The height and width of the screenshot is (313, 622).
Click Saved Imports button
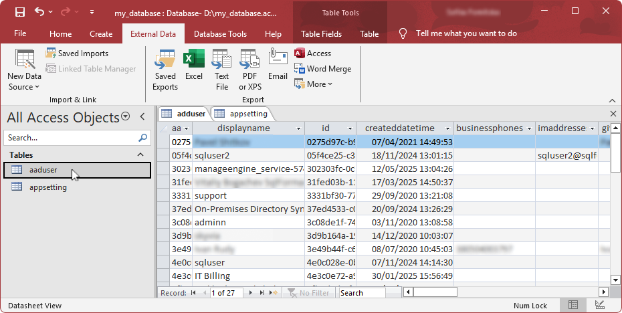pyautogui.click(x=77, y=53)
